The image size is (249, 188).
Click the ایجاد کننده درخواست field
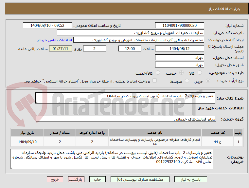pos(139,40)
